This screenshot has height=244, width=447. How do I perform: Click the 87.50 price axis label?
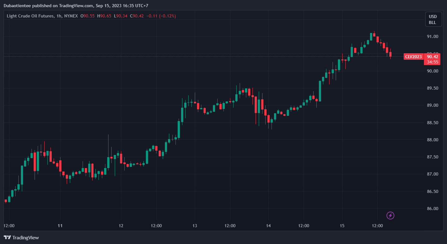click(433, 157)
